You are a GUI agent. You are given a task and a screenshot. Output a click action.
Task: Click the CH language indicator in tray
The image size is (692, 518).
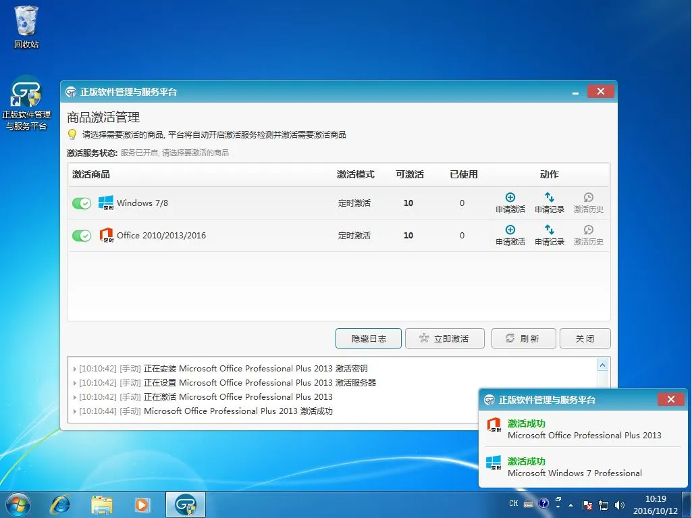[513, 503]
